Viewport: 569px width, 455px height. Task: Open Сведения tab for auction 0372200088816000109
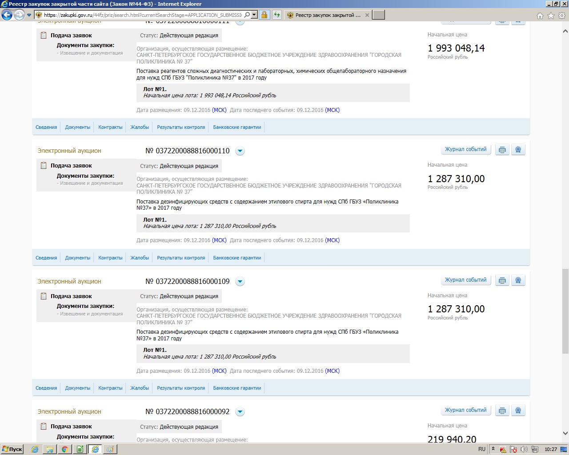point(46,388)
